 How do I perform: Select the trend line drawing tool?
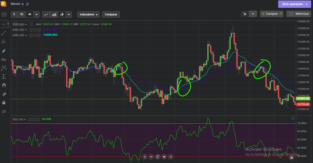point(3,33)
